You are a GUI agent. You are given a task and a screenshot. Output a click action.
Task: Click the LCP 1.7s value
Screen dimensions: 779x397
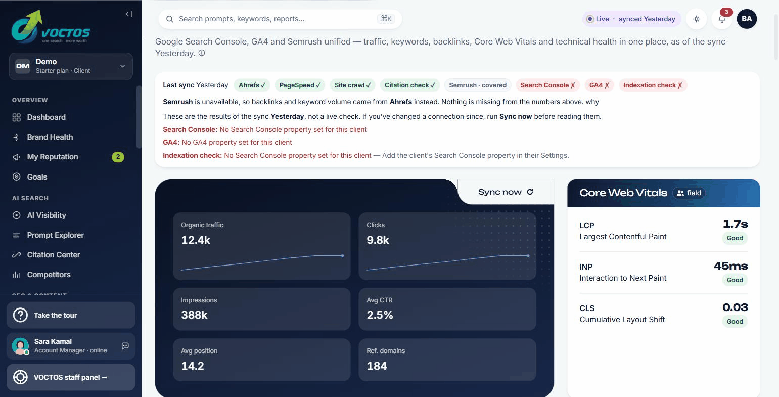click(736, 224)
